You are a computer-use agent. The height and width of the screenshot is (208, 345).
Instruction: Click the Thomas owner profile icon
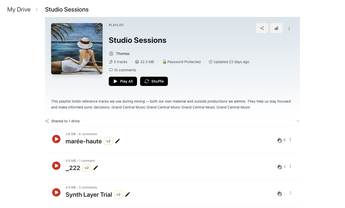(x=111, y=54)
